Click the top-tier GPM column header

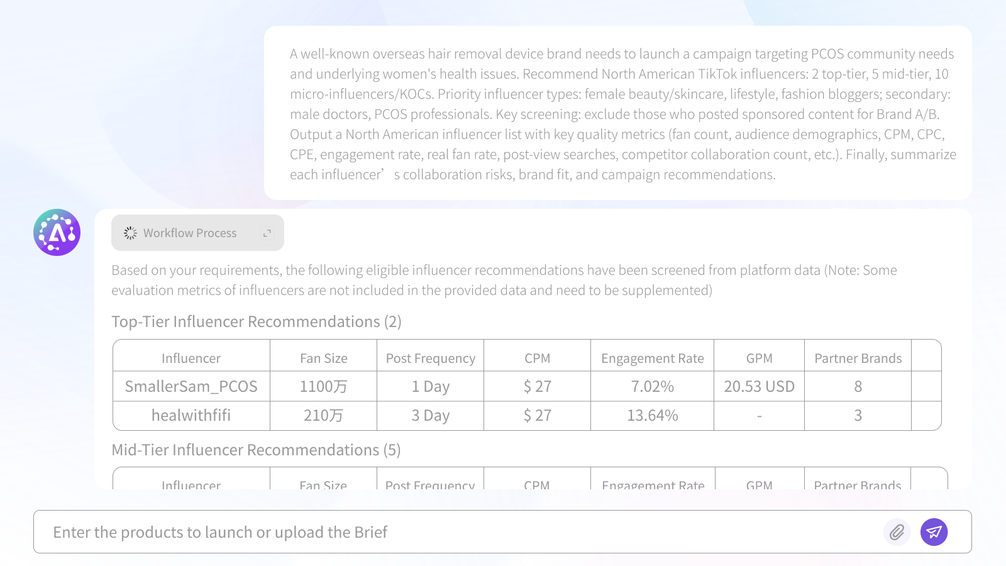(x=759, y=358)
